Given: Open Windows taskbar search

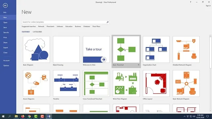Looking at the screenshot, I should tap(10, 116).
